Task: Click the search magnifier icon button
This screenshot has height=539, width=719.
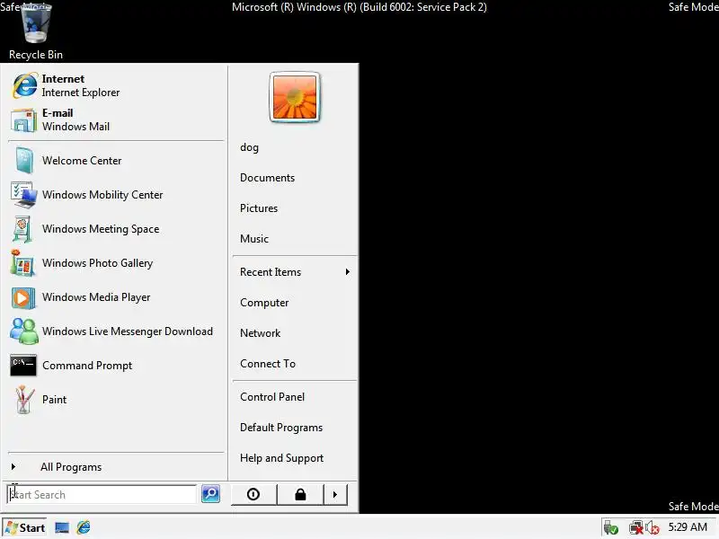Action: [x=211, y=494]
